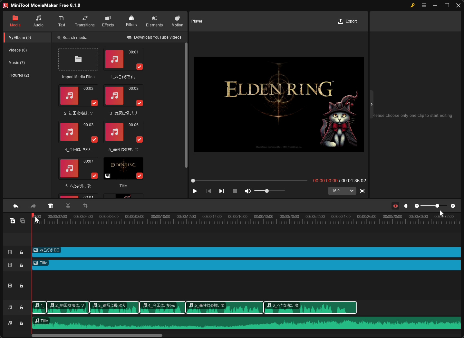464x338 pixels.
Task: Click Download YouTube Videos
Action: click(154, 37)
